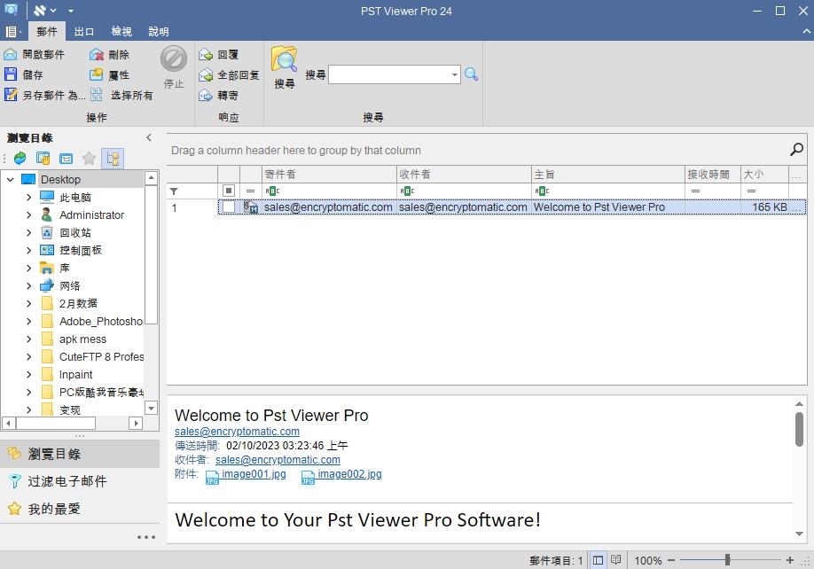Click the 全部回复 reply all icon
The width and height of the screenshot is (814, 569).
click(206, 75)
